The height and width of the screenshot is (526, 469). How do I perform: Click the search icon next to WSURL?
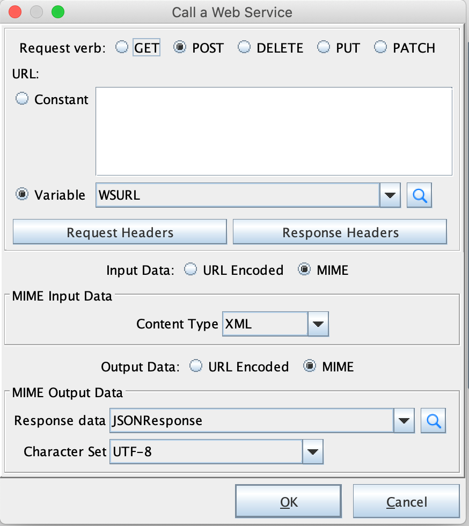point(419,195)
